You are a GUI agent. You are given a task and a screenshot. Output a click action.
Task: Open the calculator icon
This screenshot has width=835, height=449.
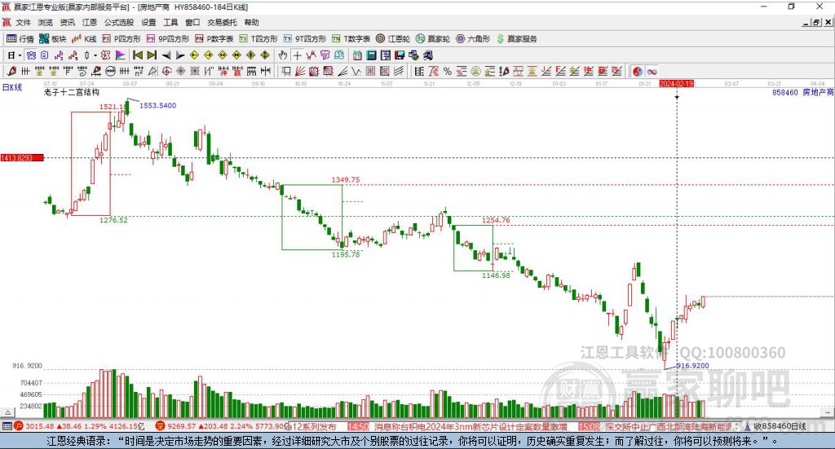click(x=372, y=55)
